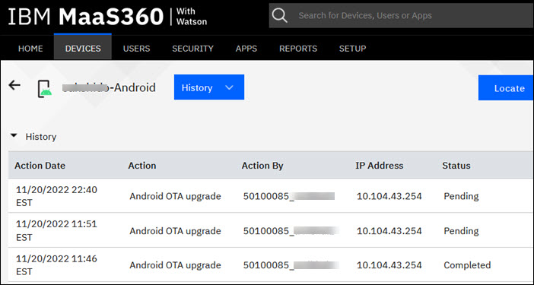534x285 pixels.
Task: Click the -Android device name title
Action: (109, 87)
